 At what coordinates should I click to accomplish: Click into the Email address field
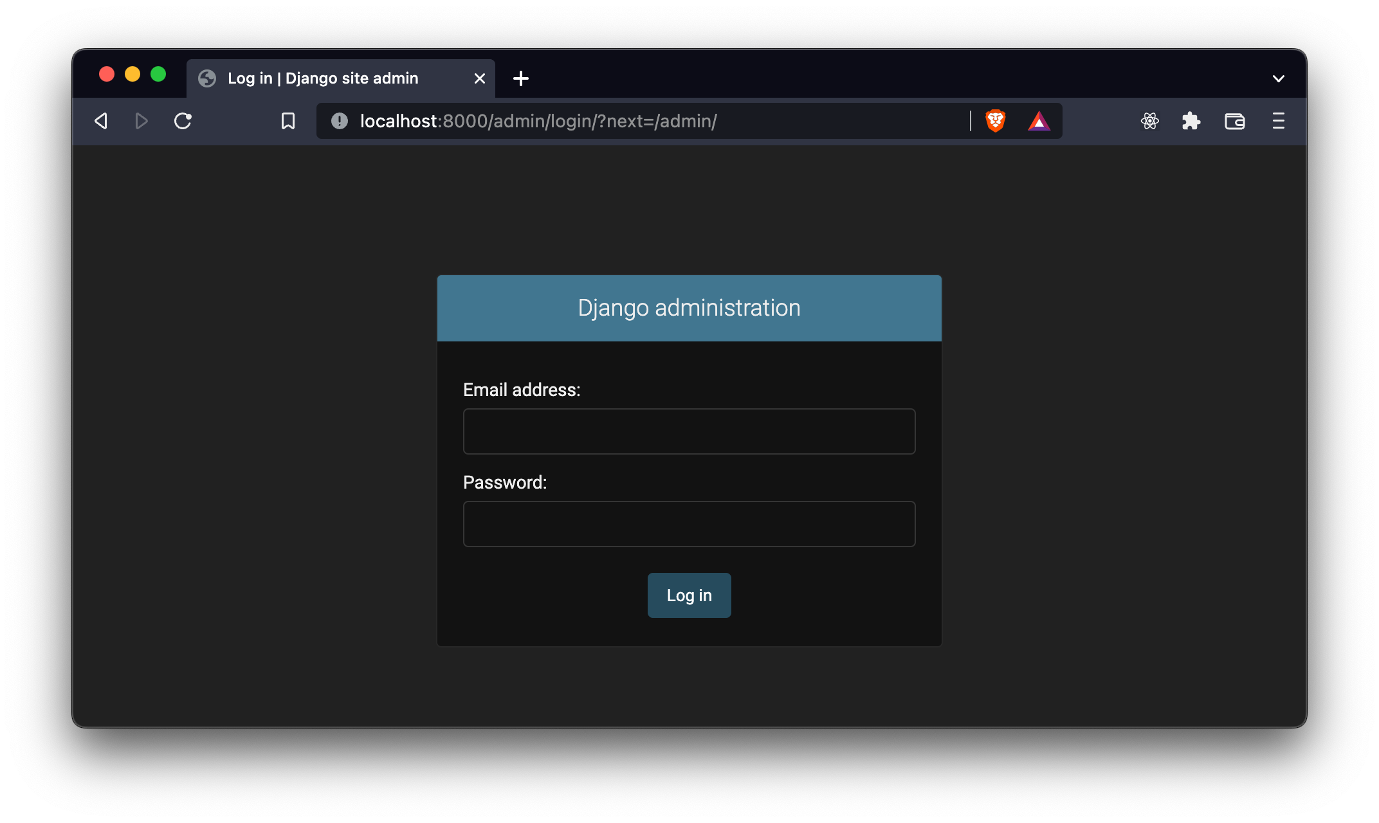pos(689,431)
